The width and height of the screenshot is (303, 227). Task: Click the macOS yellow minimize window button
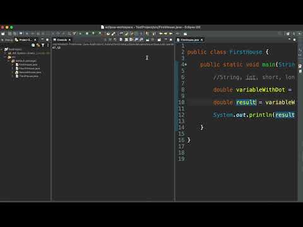tap(7, 27)
